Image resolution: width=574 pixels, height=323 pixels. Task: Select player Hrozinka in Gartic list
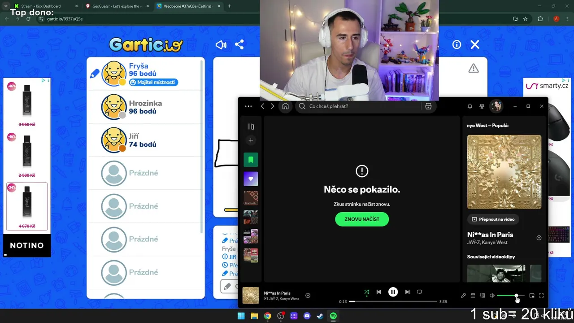[x=145, y=107]
